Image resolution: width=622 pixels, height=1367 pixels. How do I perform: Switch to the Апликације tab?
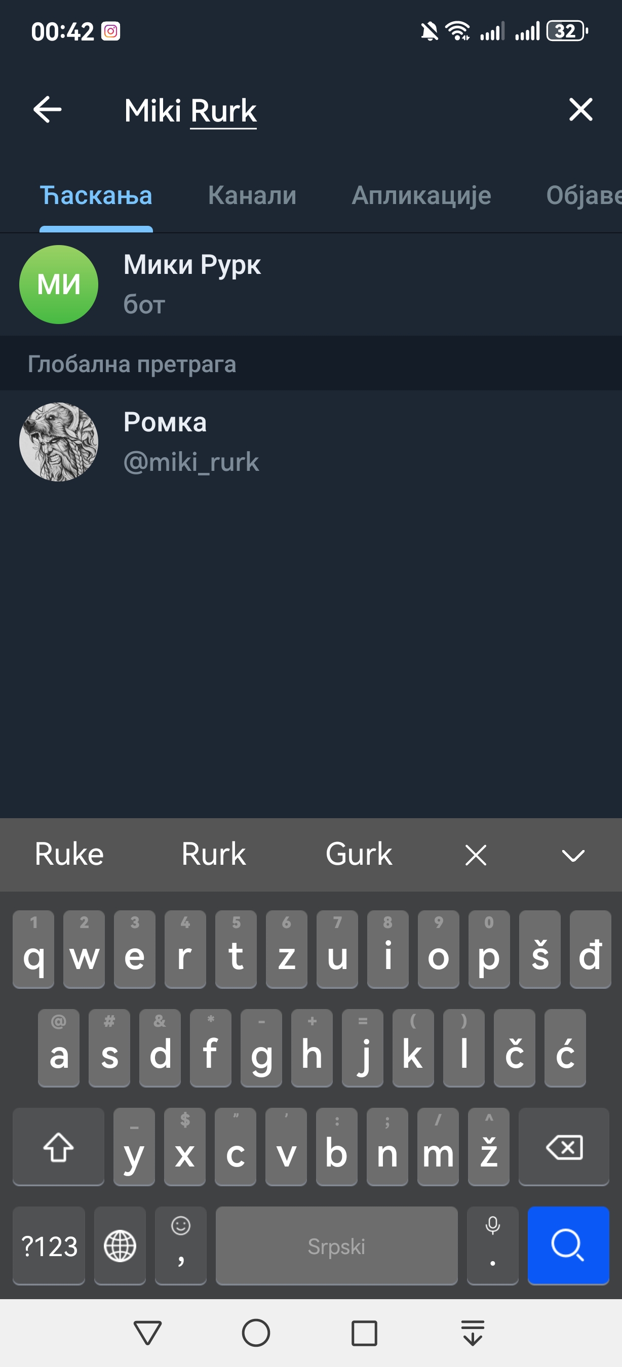click(x=421, y=195)
